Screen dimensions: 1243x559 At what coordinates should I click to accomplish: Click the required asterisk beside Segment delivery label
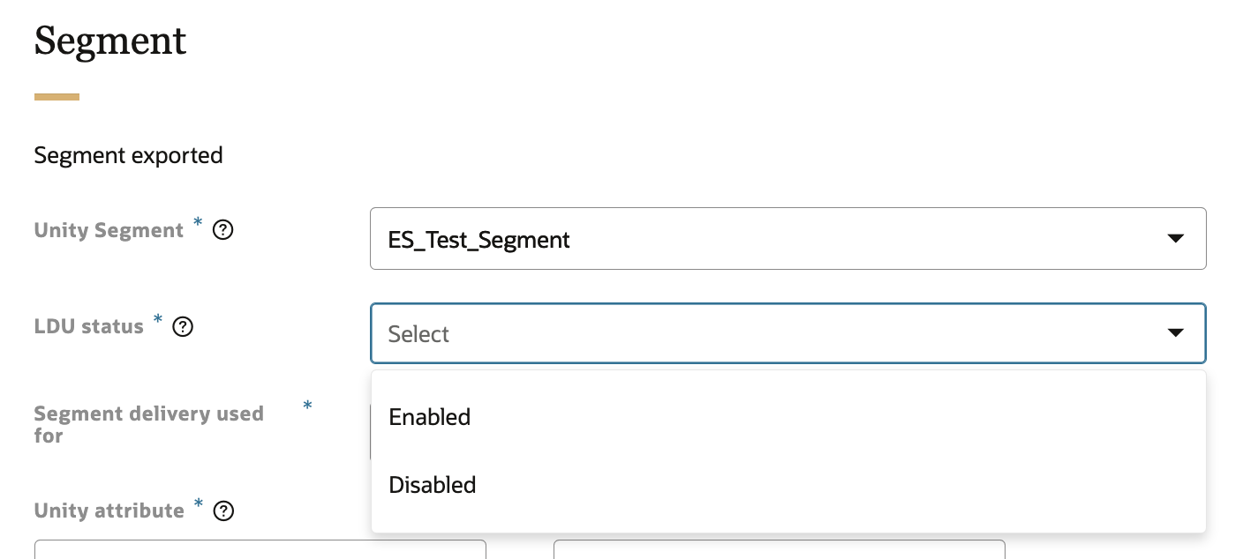[307, 406]
